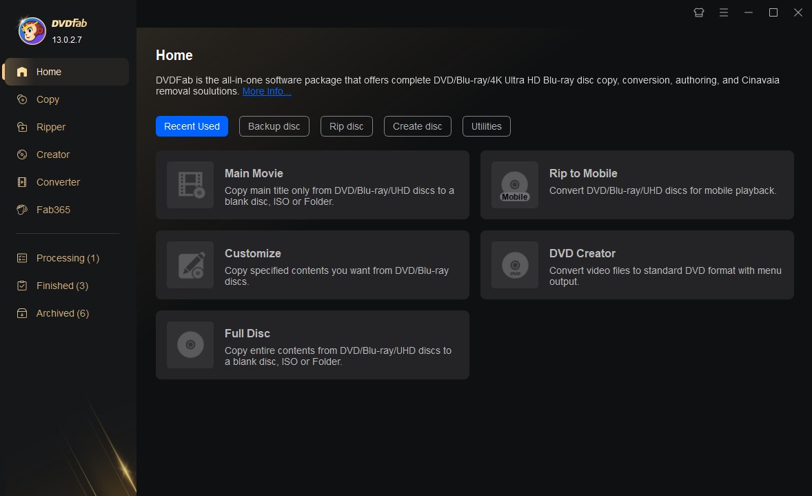Image resolution: width=812 pixels, height=496 pixels.
Task: Click "Copy entire contents" description text
Action: pos(338,356)
